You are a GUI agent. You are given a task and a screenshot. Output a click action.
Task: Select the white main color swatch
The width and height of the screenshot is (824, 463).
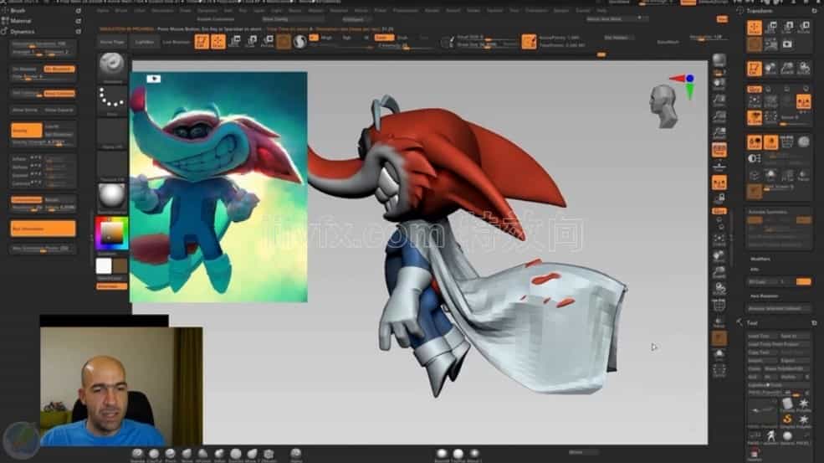[x=104, y=265]
